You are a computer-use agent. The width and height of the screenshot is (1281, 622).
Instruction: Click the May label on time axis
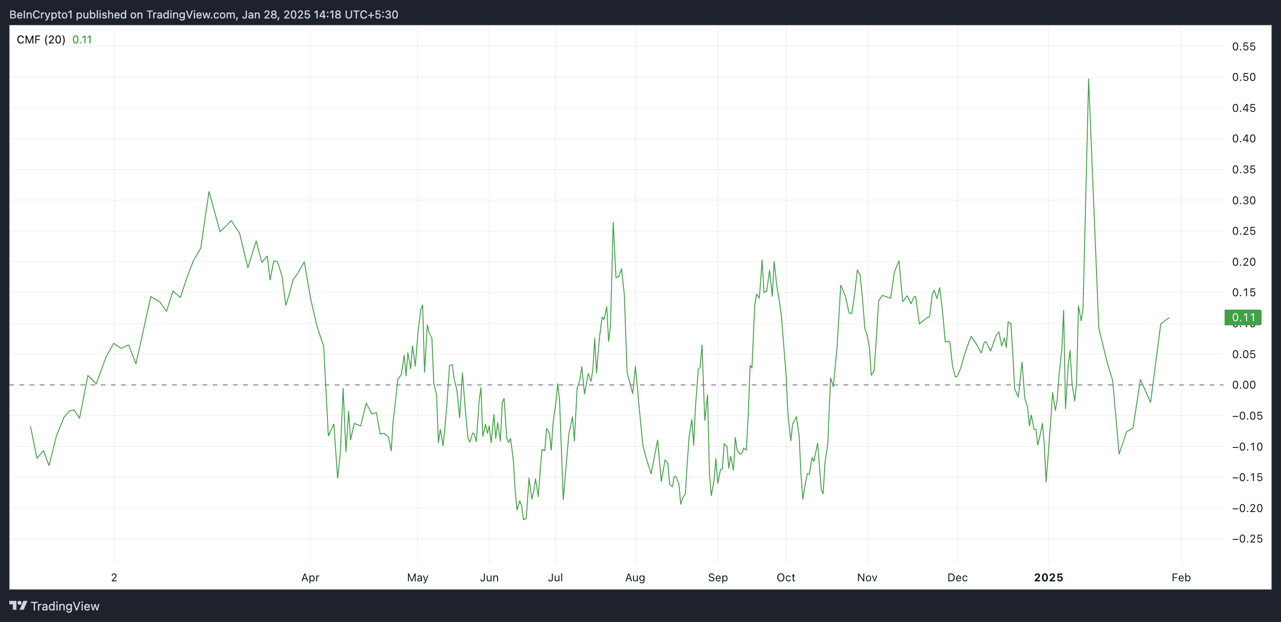tap(417, 577)
